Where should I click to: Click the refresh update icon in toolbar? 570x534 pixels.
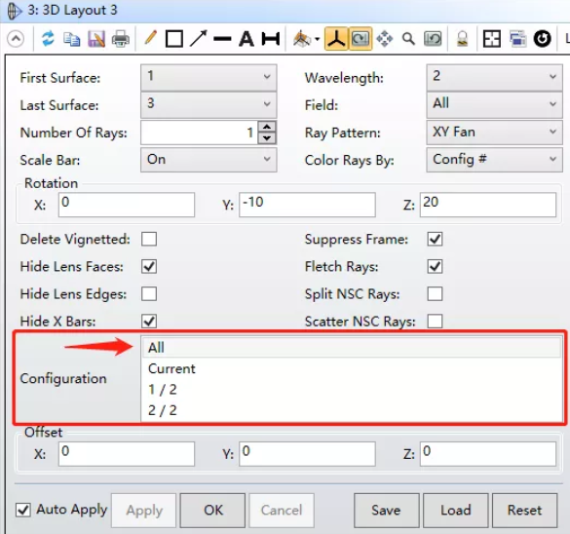point(48,39)
